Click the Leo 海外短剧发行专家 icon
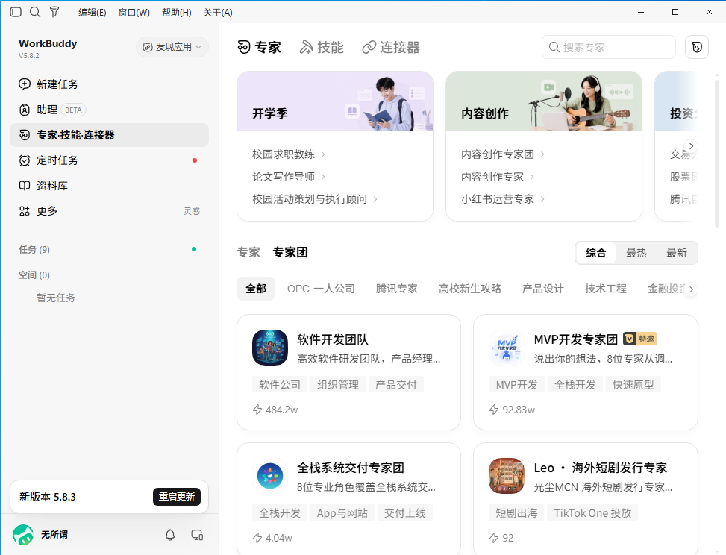Screen dimensions: 726x555 pyautogui.click(x=507, y=476)
